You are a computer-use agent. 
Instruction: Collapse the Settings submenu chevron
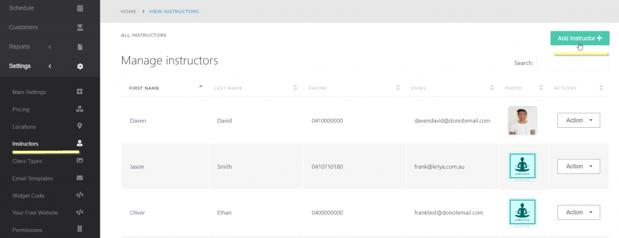coord(50,66)
